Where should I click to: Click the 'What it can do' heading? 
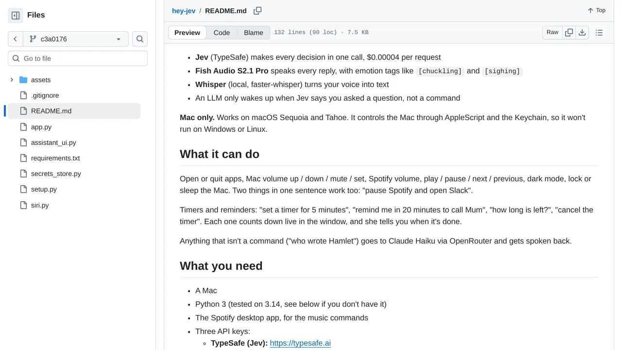coord(220,154)
